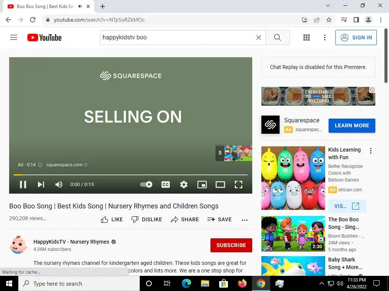Image resolution: width=389 pixels, height=291 pixels.
Task: Open ad info circle icon
Action: point(40,165)
